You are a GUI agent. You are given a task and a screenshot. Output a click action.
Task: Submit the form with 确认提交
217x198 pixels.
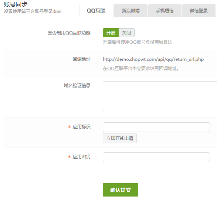tap(121, 190)
